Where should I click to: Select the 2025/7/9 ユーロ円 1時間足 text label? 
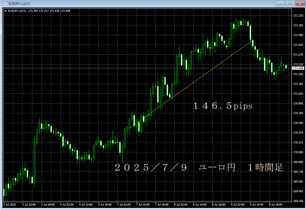click(199, 168)
